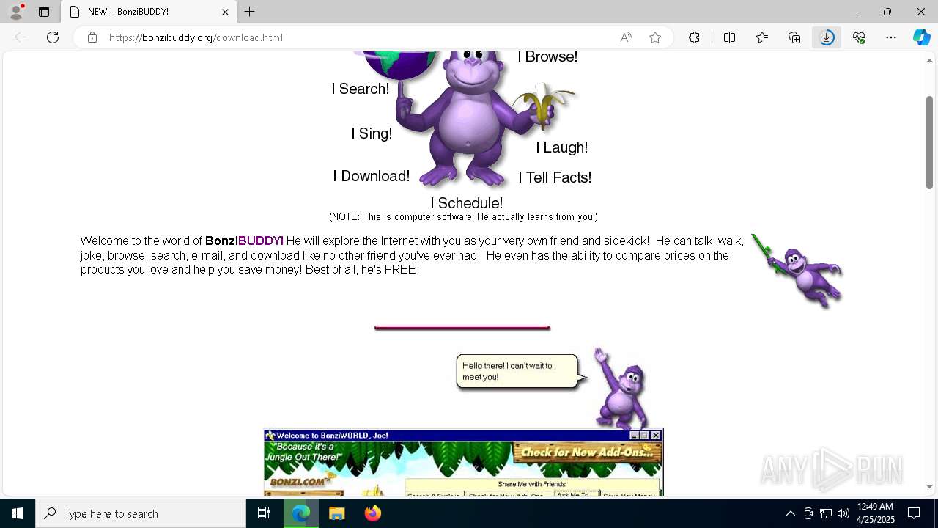938x528 pixels.
Task: Open clock showing 12:49 AM
Action: [x=875, y=513]
